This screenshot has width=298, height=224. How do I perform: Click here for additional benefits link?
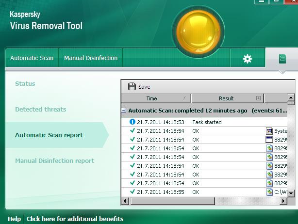[x=75, y=219]
